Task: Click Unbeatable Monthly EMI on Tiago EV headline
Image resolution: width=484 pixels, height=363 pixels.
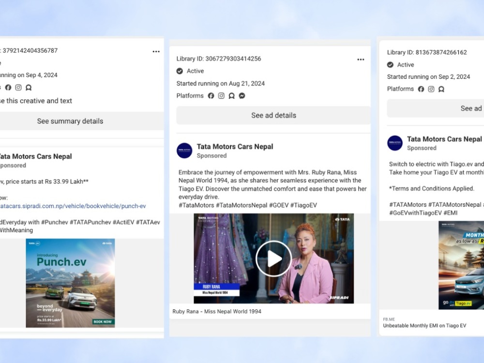Action: pos(424,326)
